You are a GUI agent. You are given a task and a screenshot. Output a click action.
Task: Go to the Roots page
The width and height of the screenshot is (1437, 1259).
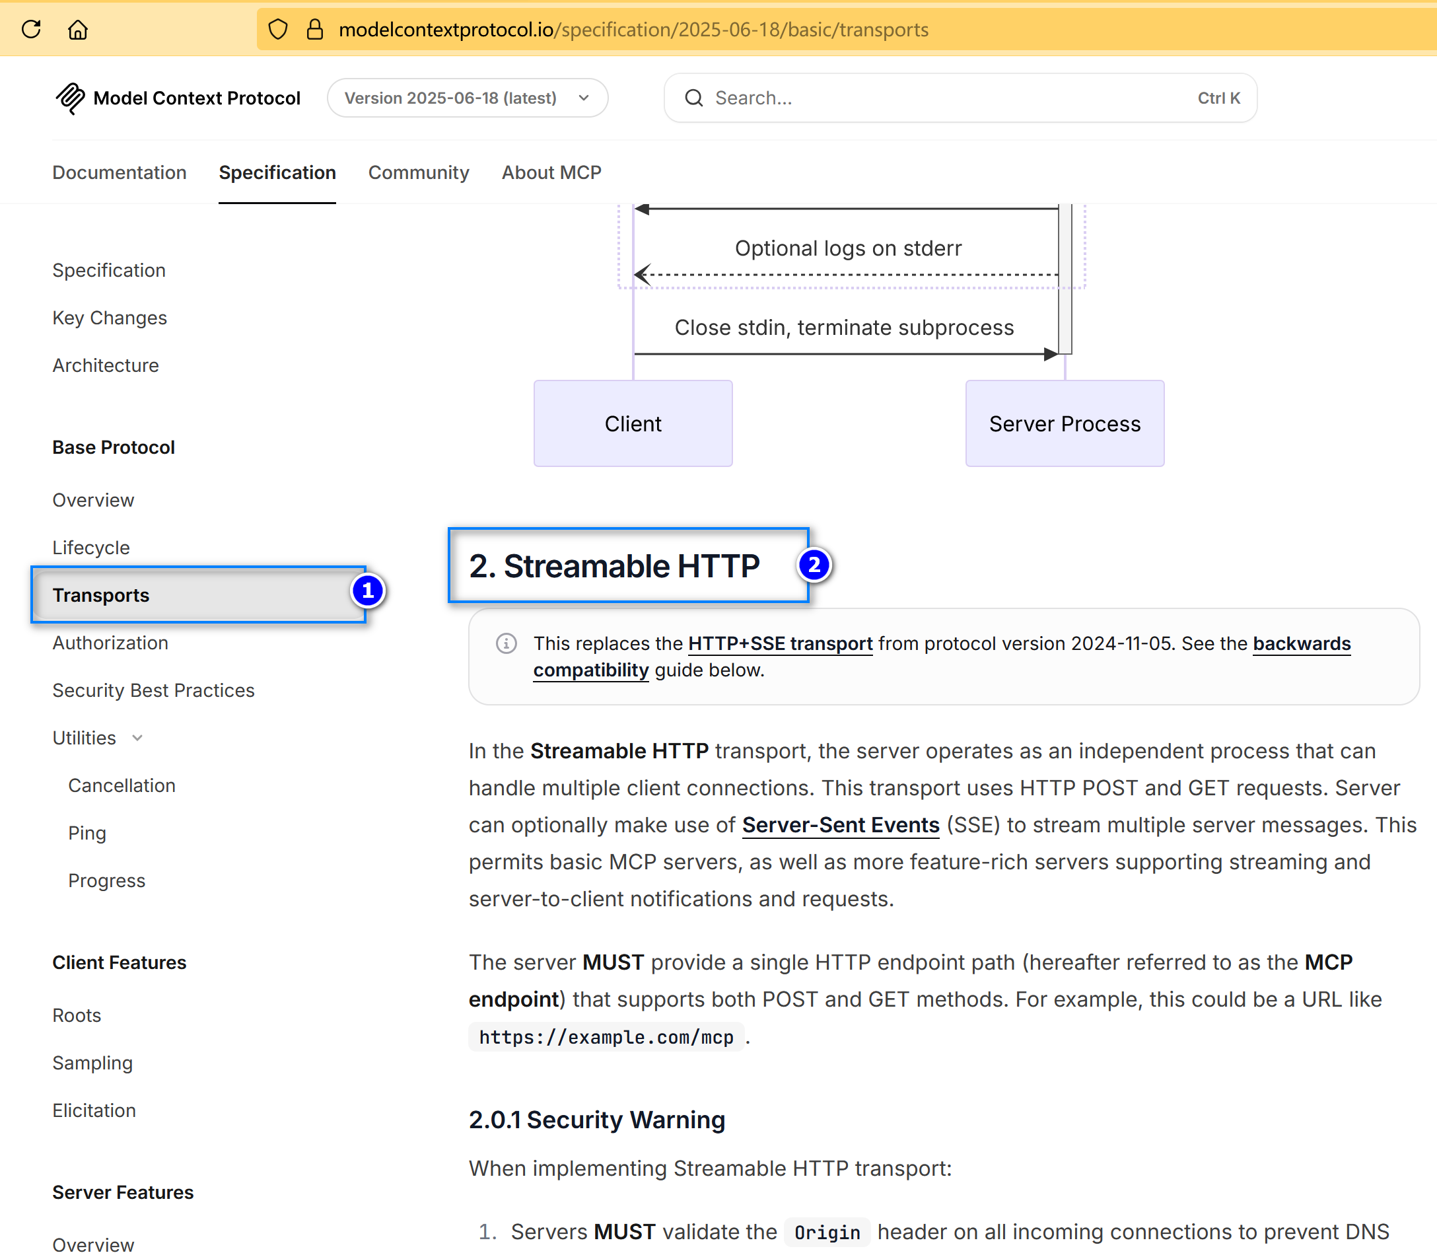pyautogui.click(x=77, y=1015)
